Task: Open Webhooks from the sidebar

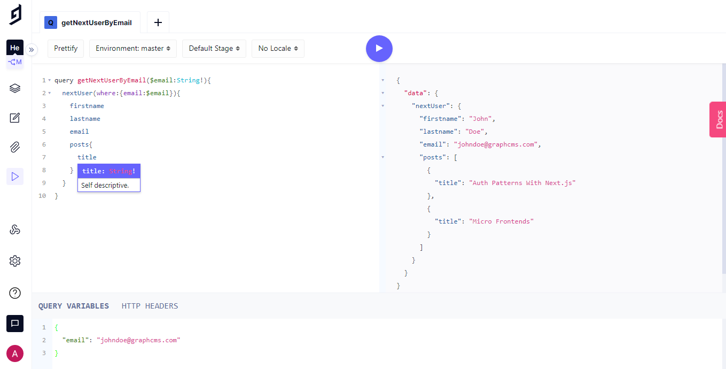Action: coord(15,229)
